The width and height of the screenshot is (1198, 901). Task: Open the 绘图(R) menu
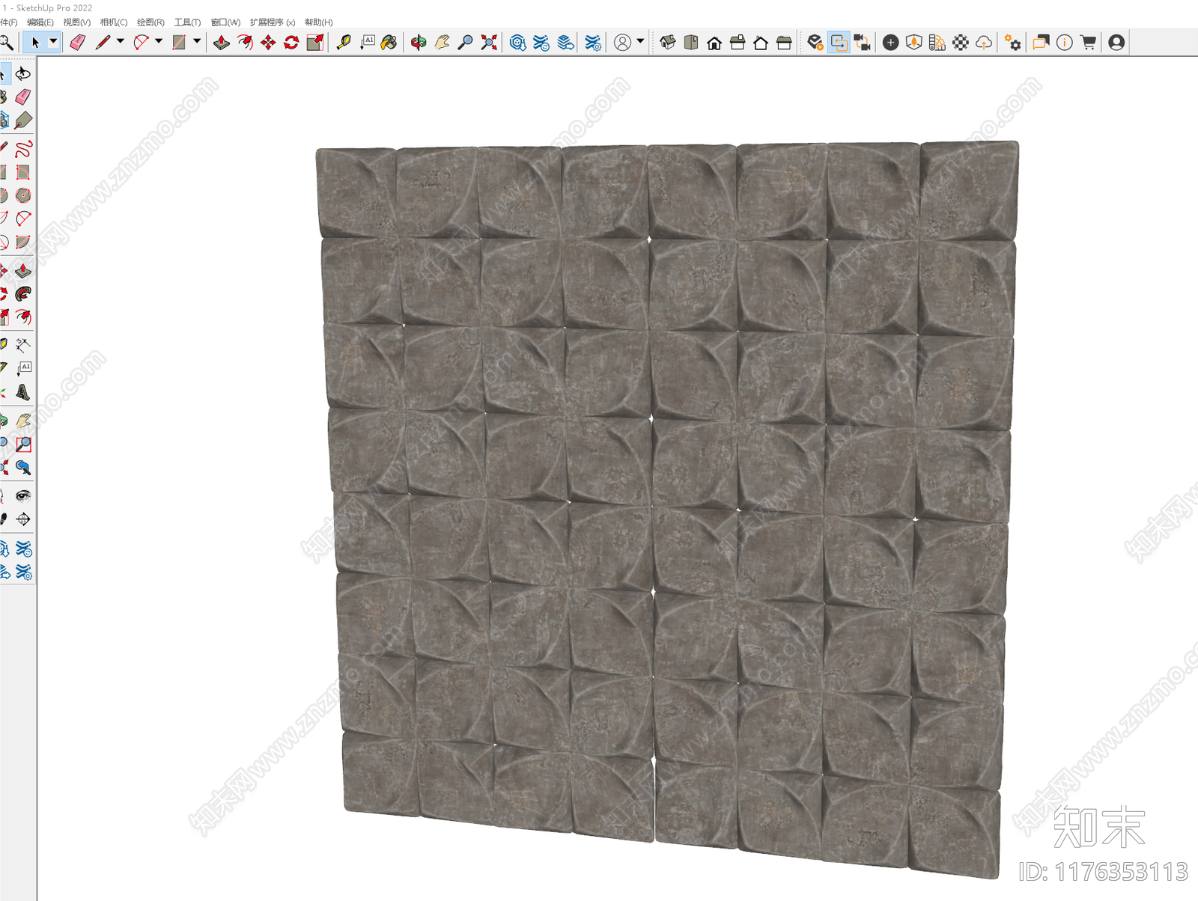[150, 22]
